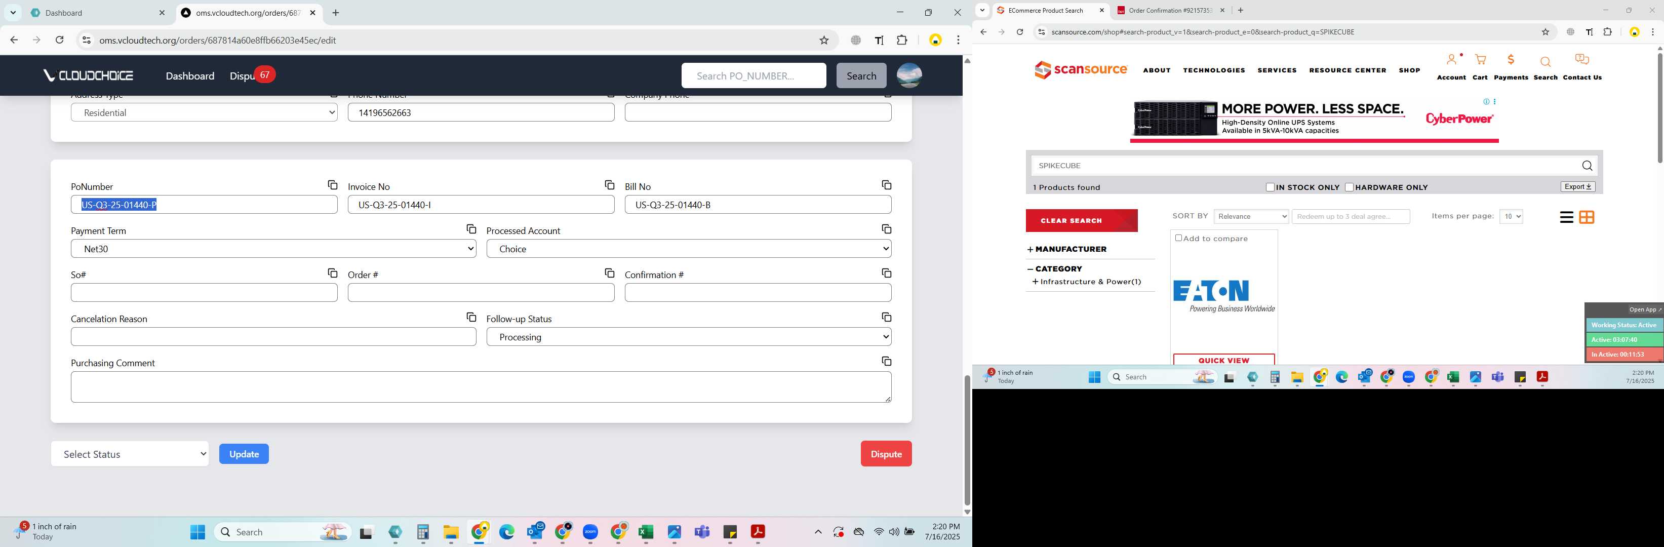Switch ScanSource results to list view

(1566, 218)
